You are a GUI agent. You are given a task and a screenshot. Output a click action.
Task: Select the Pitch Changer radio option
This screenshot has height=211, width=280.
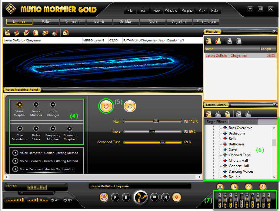pyautogui.click(x=53, y=104)
